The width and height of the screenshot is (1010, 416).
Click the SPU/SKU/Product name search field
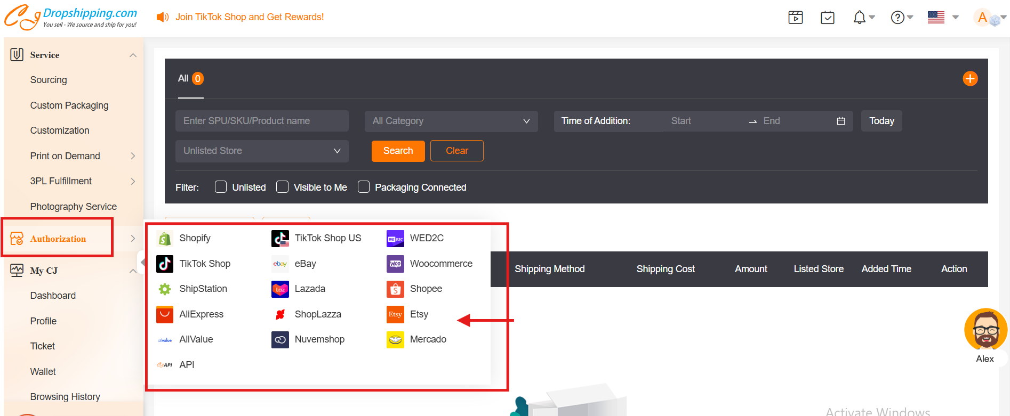click(262, 121)
